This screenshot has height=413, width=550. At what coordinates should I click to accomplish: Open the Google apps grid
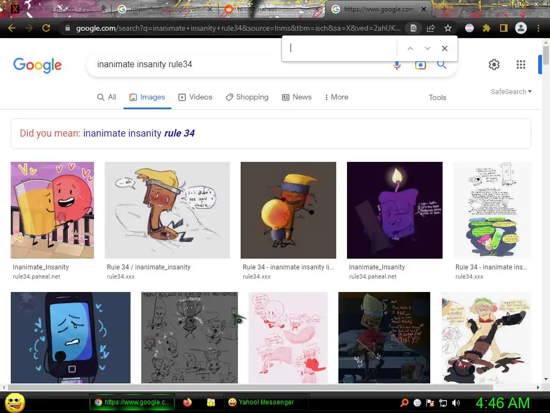pyautogui.click(x=521, y=65)
